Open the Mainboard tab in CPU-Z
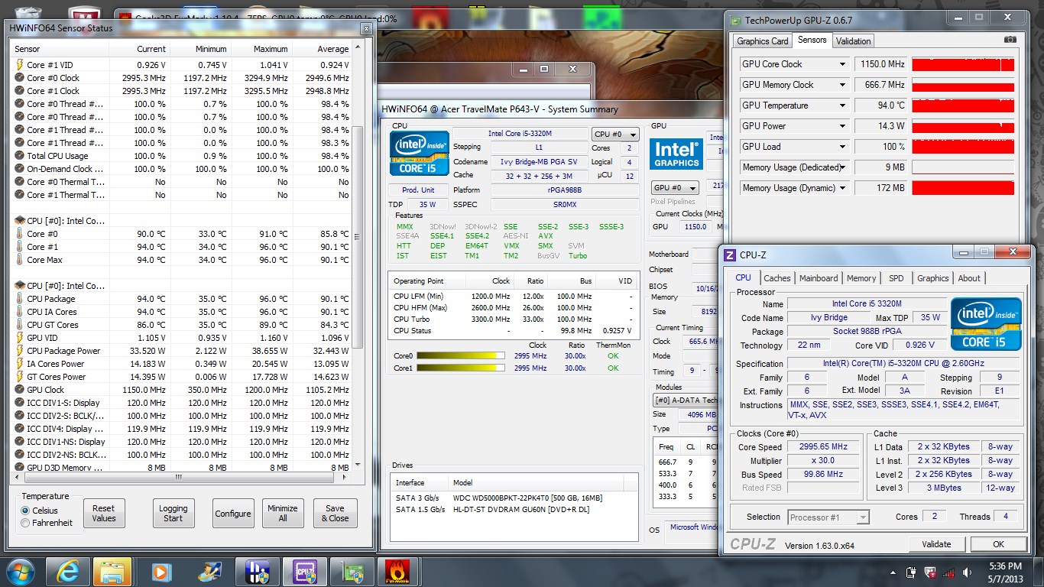 (819, 278)
